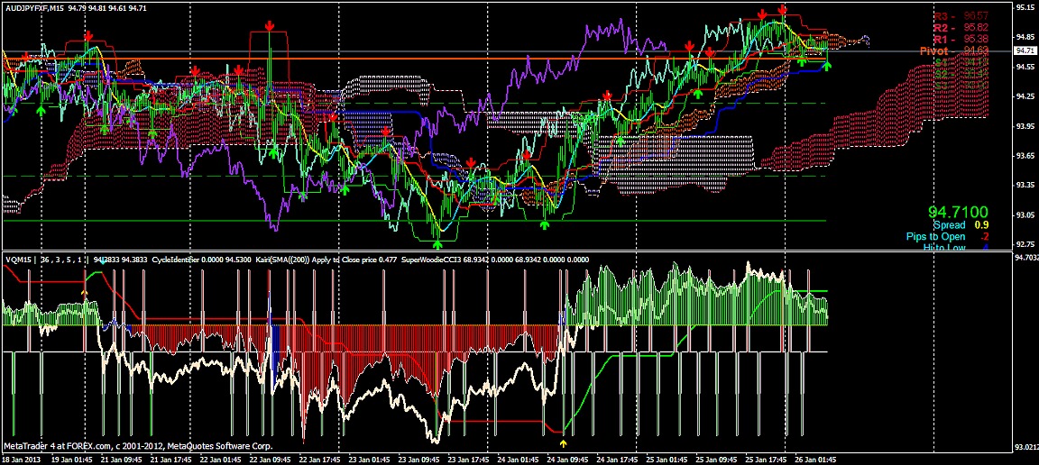
Task: Click the yellow up arrow at the bottom of the indicator window
Action: point(563,443)
